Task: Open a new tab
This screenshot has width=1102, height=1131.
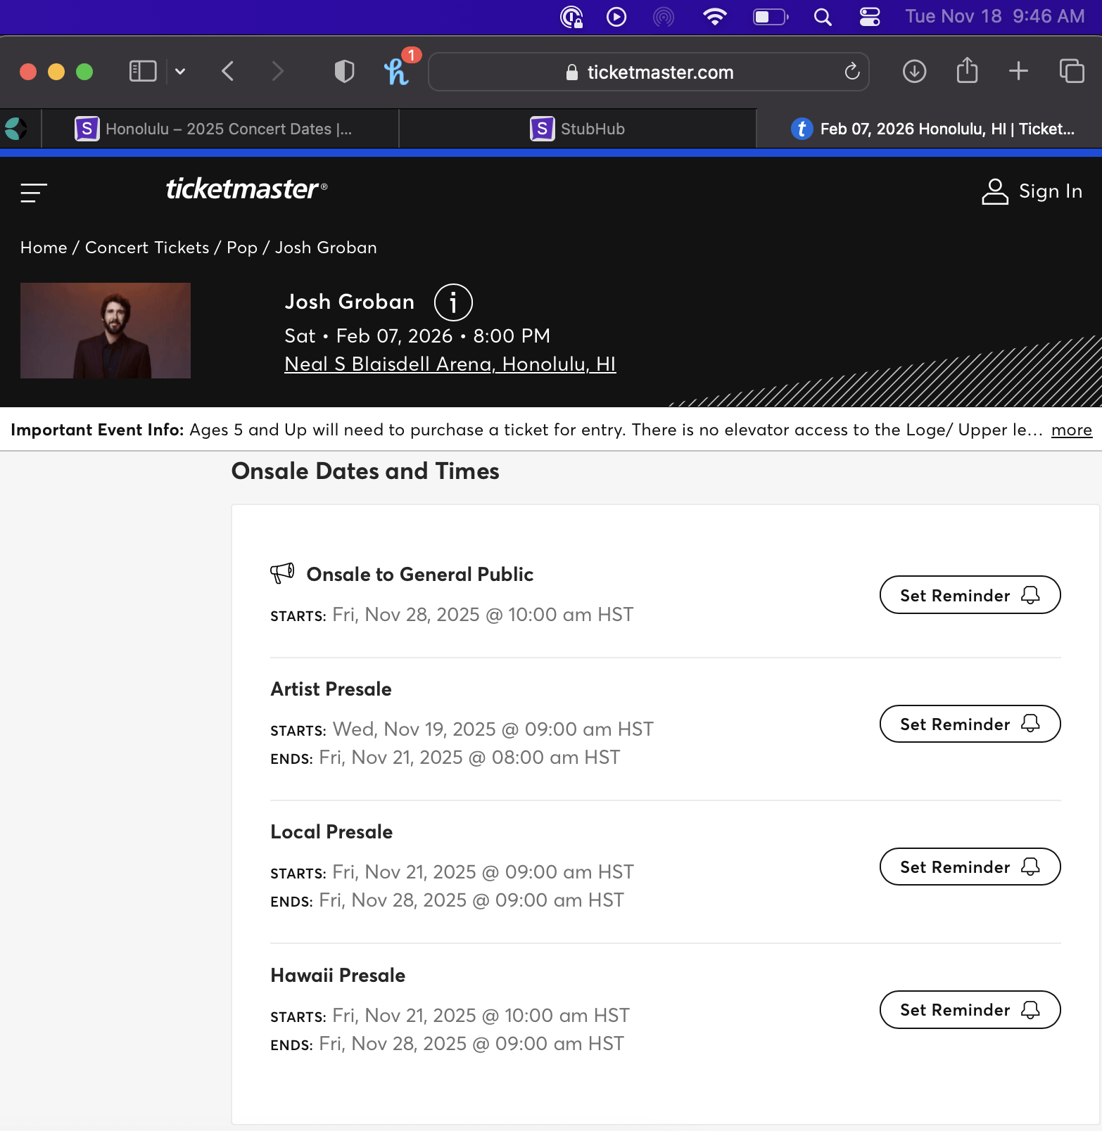Action: (x=1018, y=71)
